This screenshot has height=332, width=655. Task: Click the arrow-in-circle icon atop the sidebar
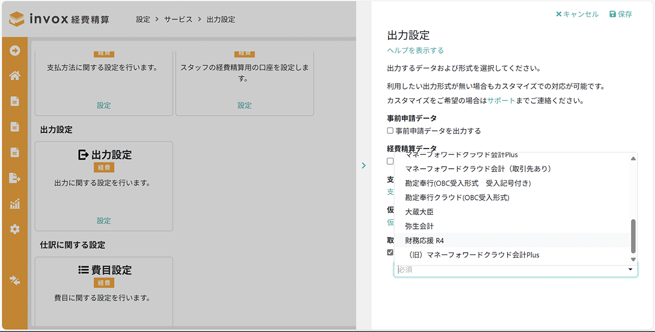15,51
